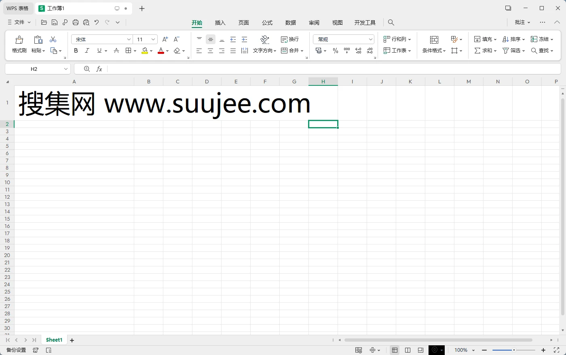This screenshot has width=566, height=355.
Task: Click the Paste (粘贴) clipboard icon
Action: click(38, 40)
